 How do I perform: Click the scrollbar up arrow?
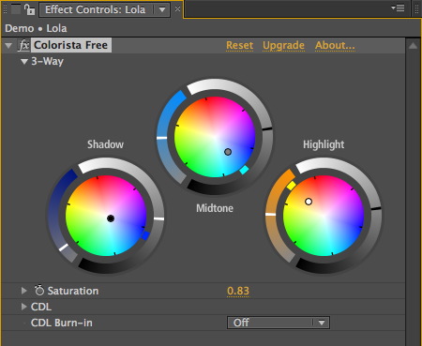[413, 46]
